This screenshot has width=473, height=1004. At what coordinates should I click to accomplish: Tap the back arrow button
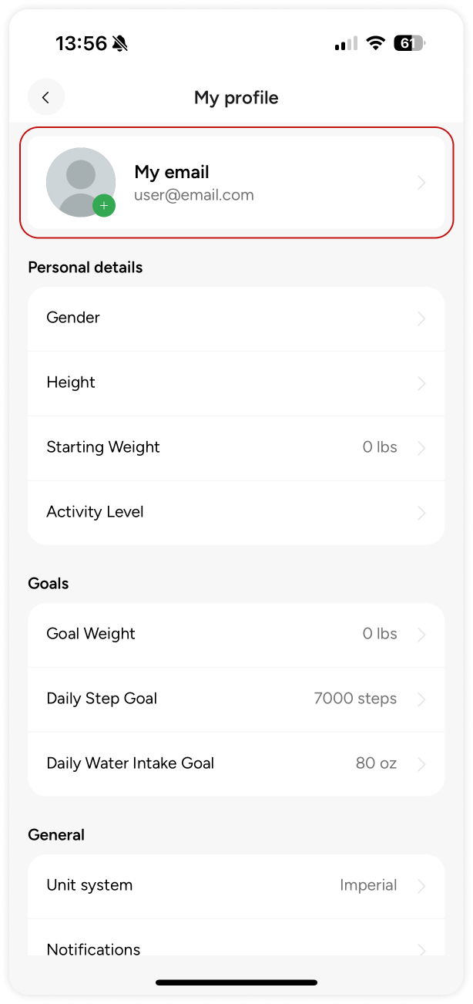point(45,97)
